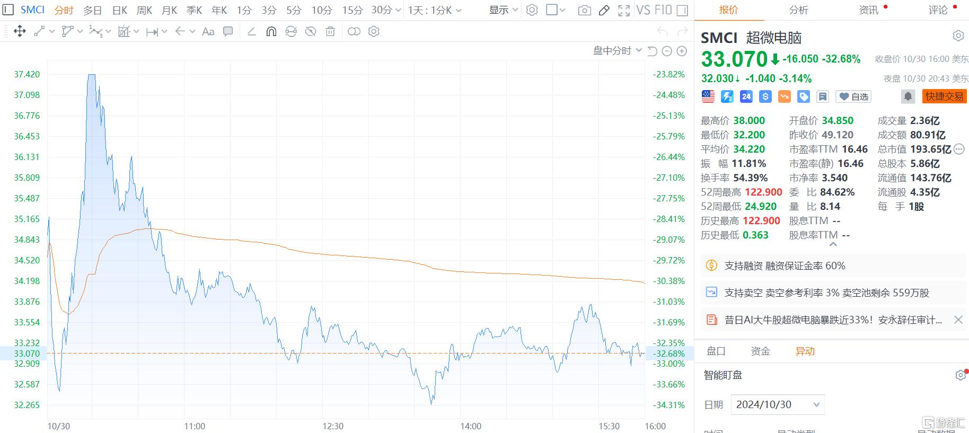Toggle the sync drawings icon
969x433 pixels.
(x=291, y=32)
